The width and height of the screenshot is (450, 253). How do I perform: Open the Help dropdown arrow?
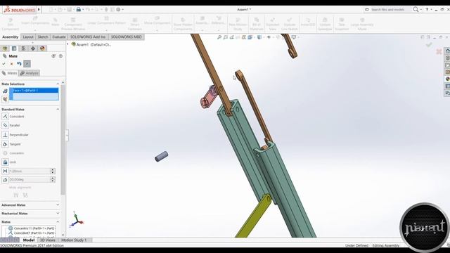[431, 9]
